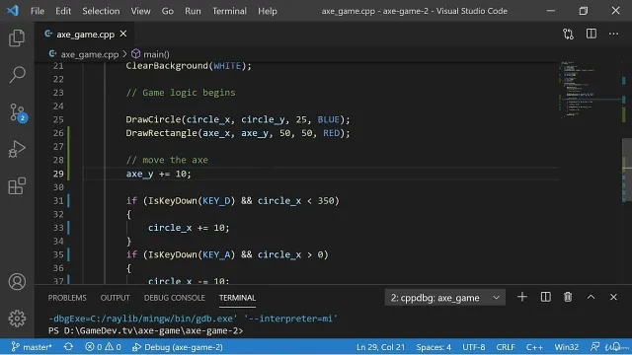Click the Win32 configuration status item
The image size is (632, 355).
[566, 347]
